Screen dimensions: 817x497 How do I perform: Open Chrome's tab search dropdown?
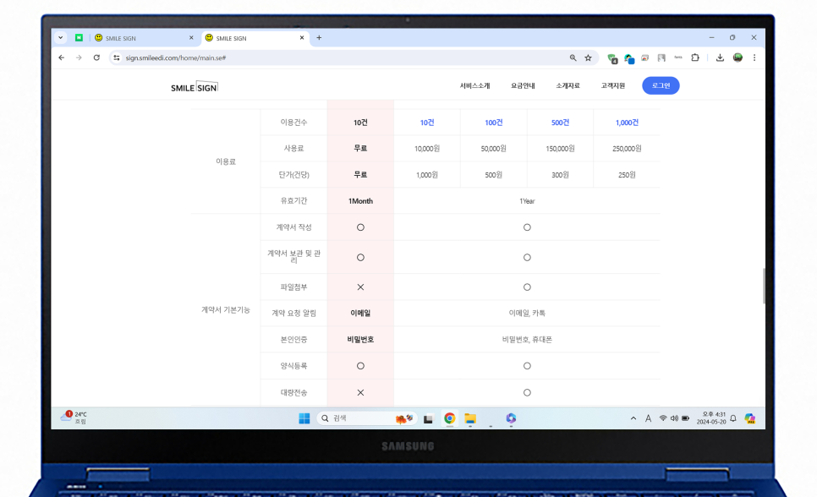click(60, 37)
